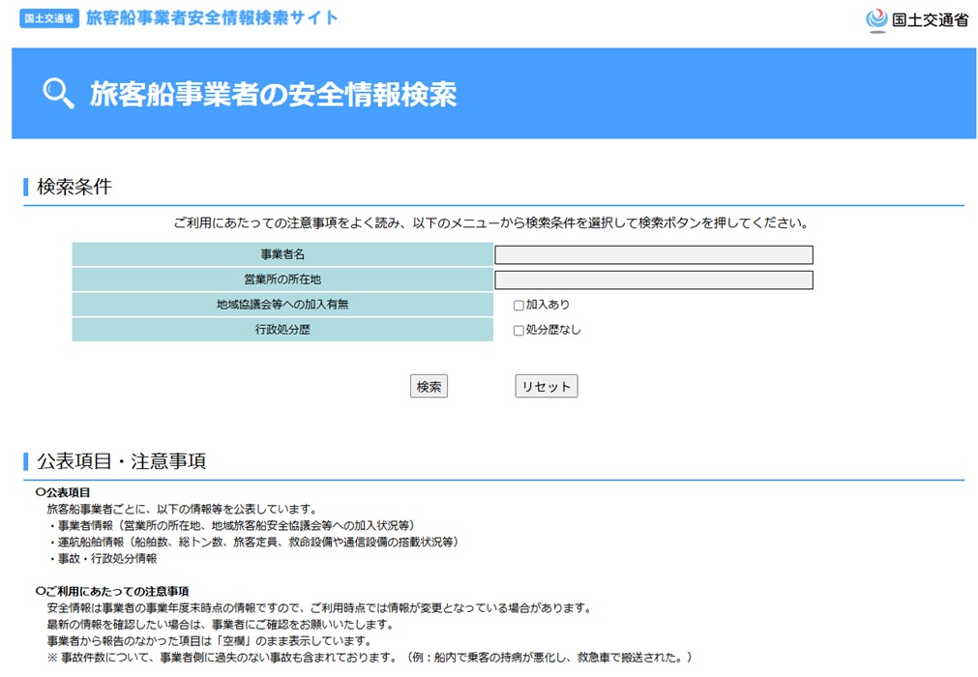Screen dimensions: 978x677
Task: Click the 〇公表項目 subheading
Action: click(x=63, y=492)
